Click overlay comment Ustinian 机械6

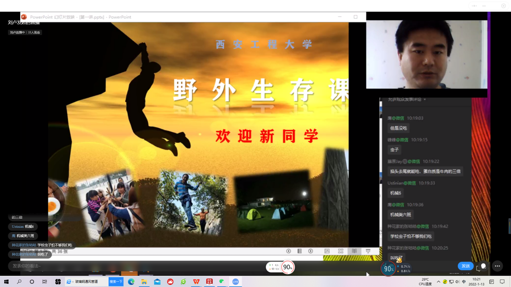click(23, 226)
